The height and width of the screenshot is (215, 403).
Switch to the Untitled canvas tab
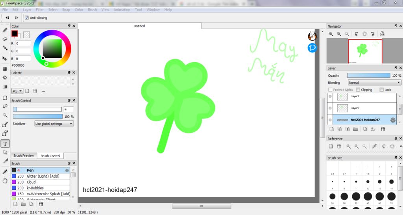[140, 26]
